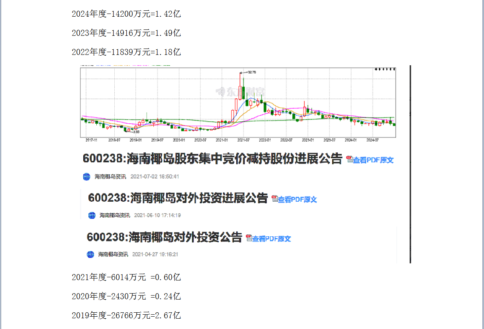Click the 2017-11 axis label on chart
Image resolution: width=484 pixels, height=329 pixels.
tap(92, 140)
